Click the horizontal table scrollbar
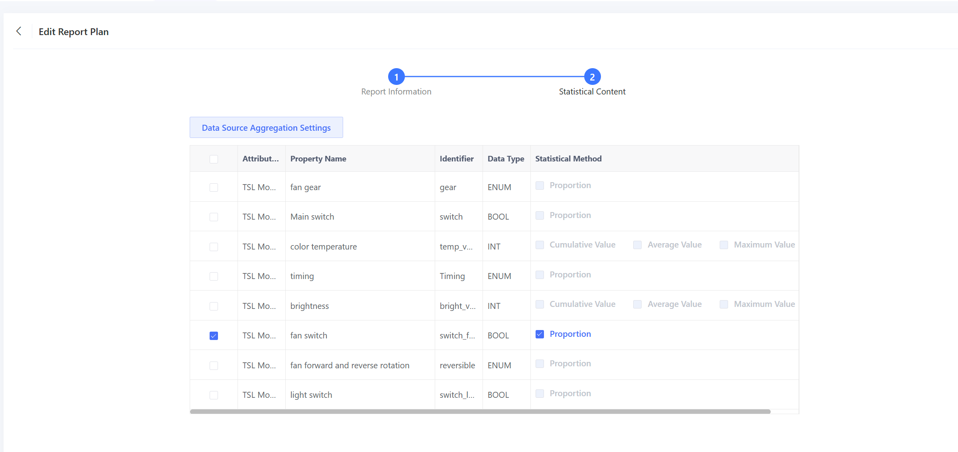Screen dimensions: 958x452 click(x=480, y=411)
